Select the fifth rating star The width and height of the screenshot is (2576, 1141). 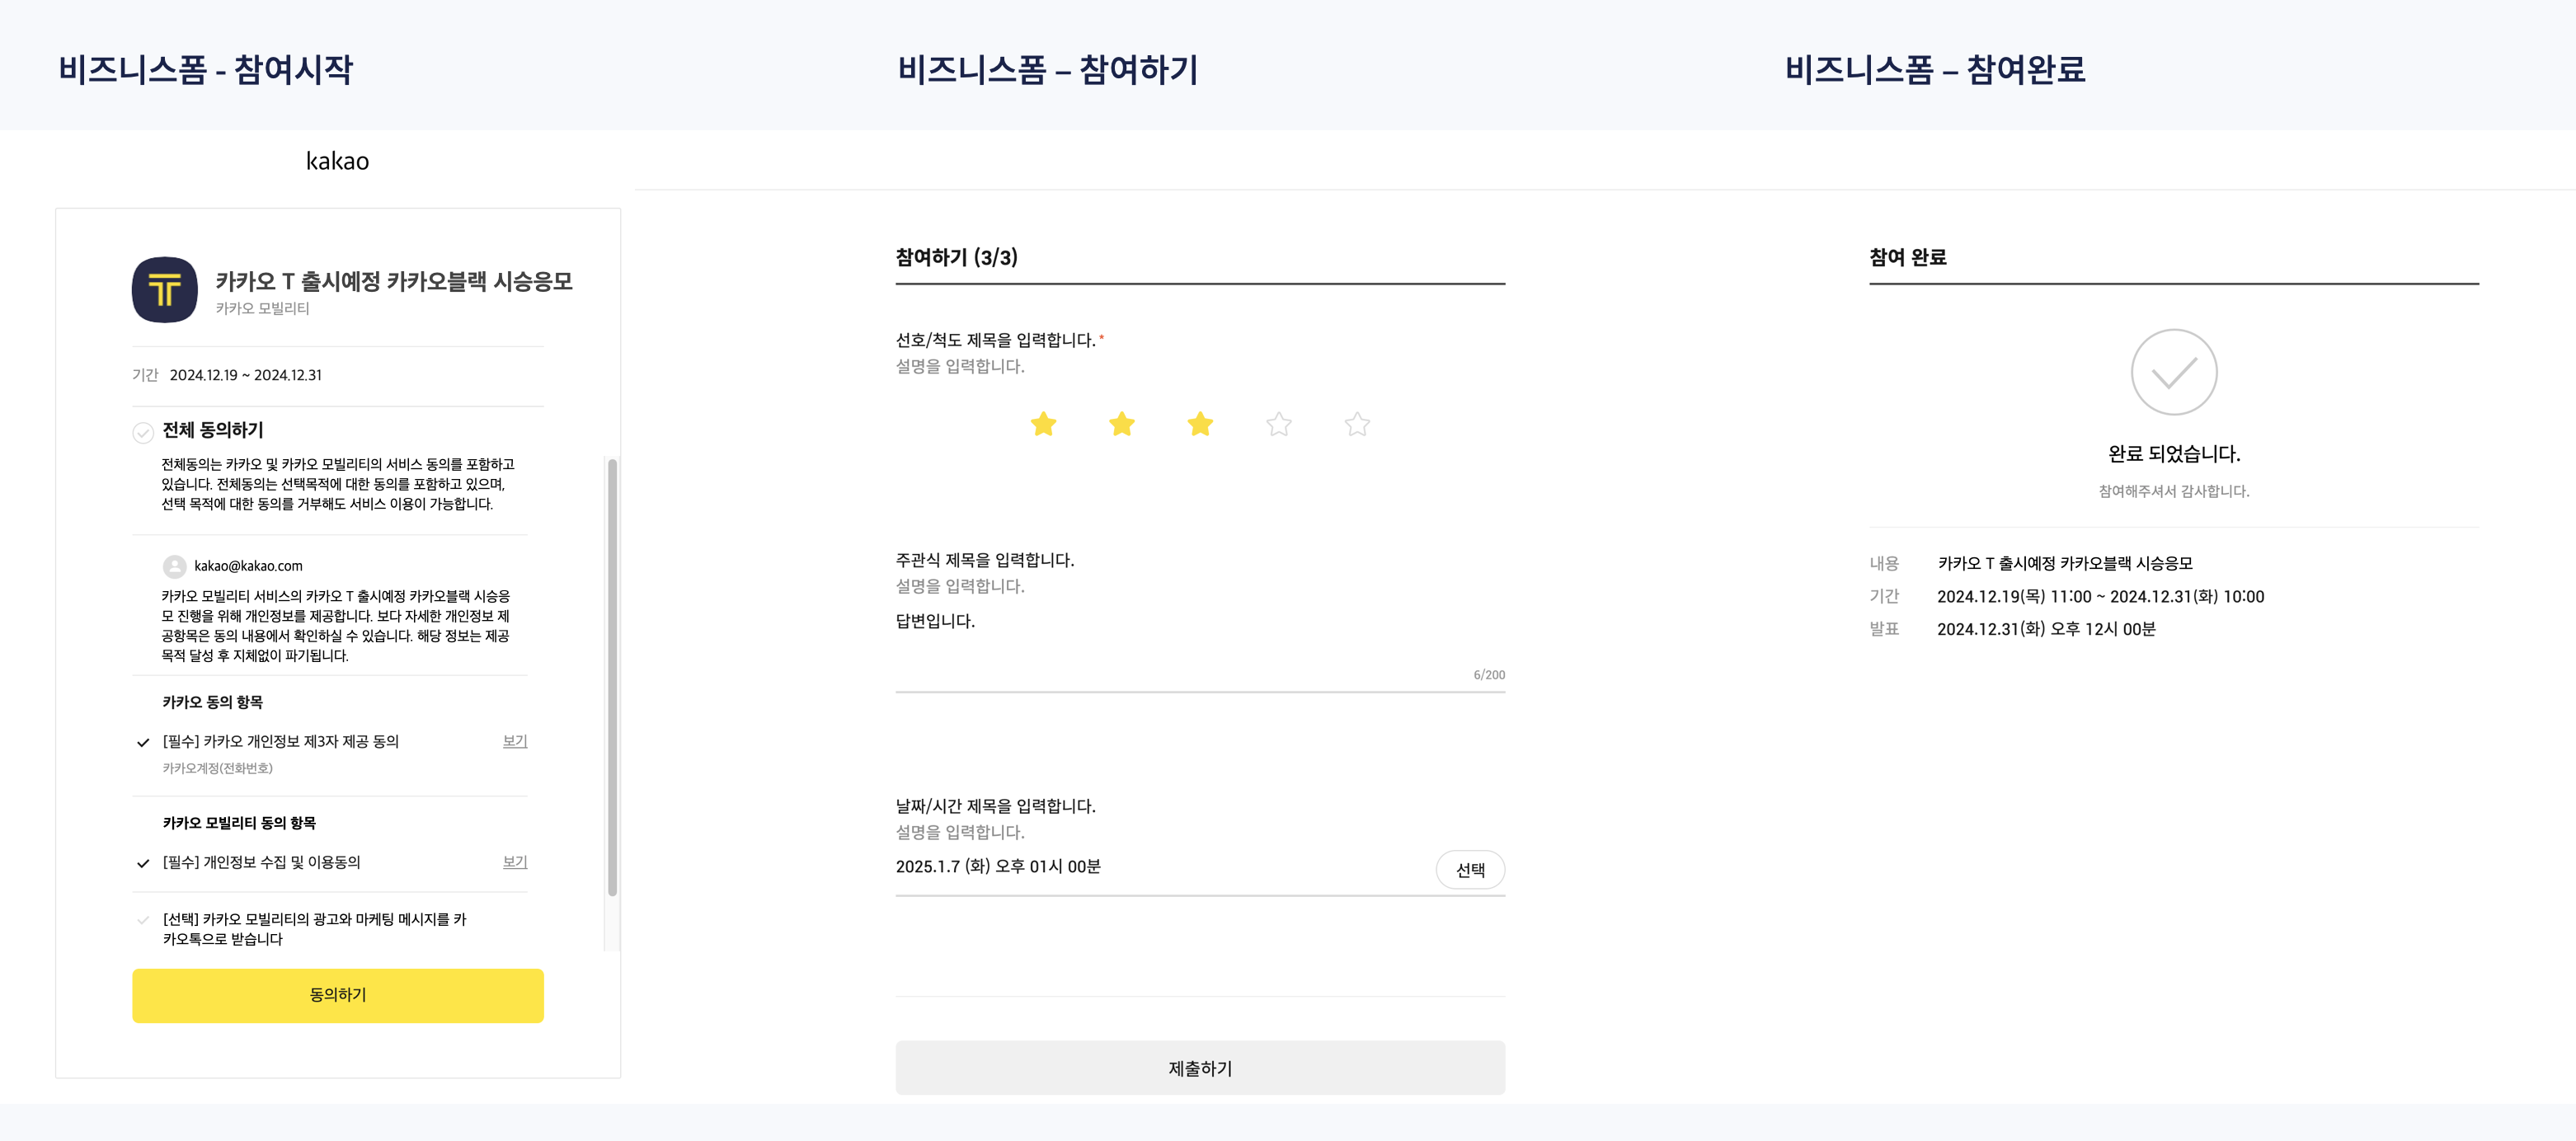pyautogui.click(x=1357, y=424)
